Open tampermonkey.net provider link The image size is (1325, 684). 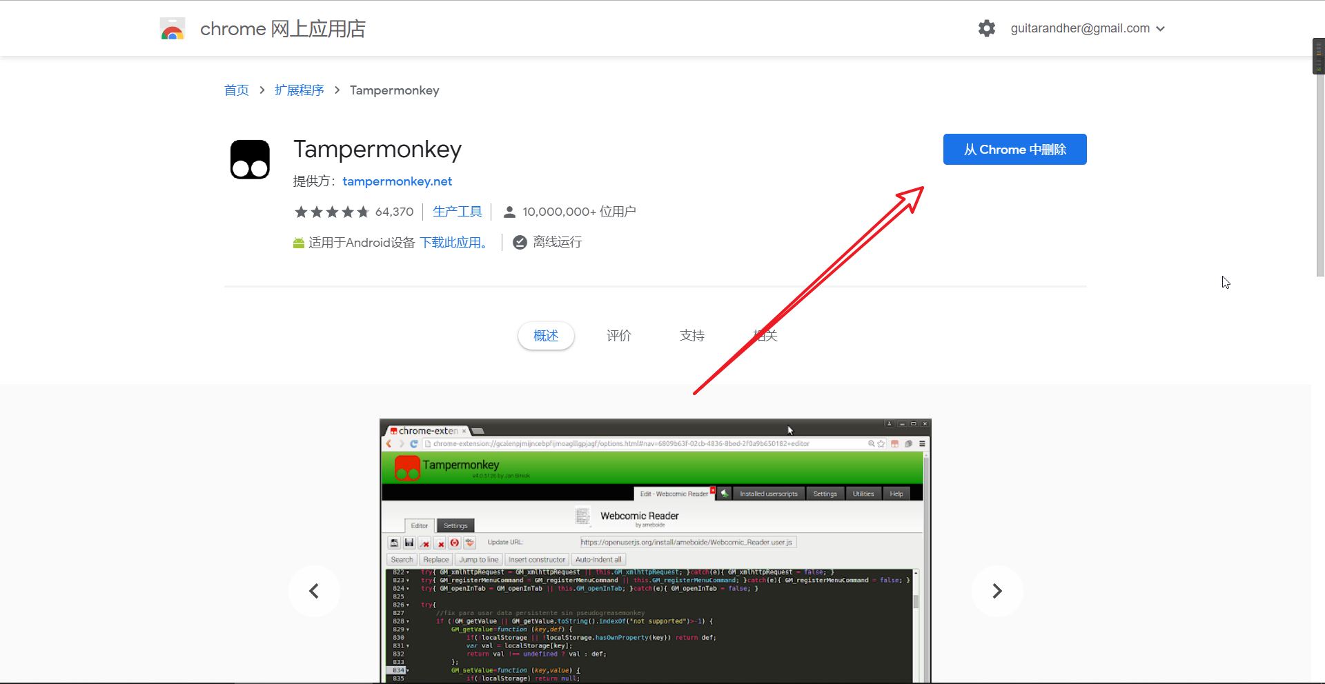coord(397,181)
